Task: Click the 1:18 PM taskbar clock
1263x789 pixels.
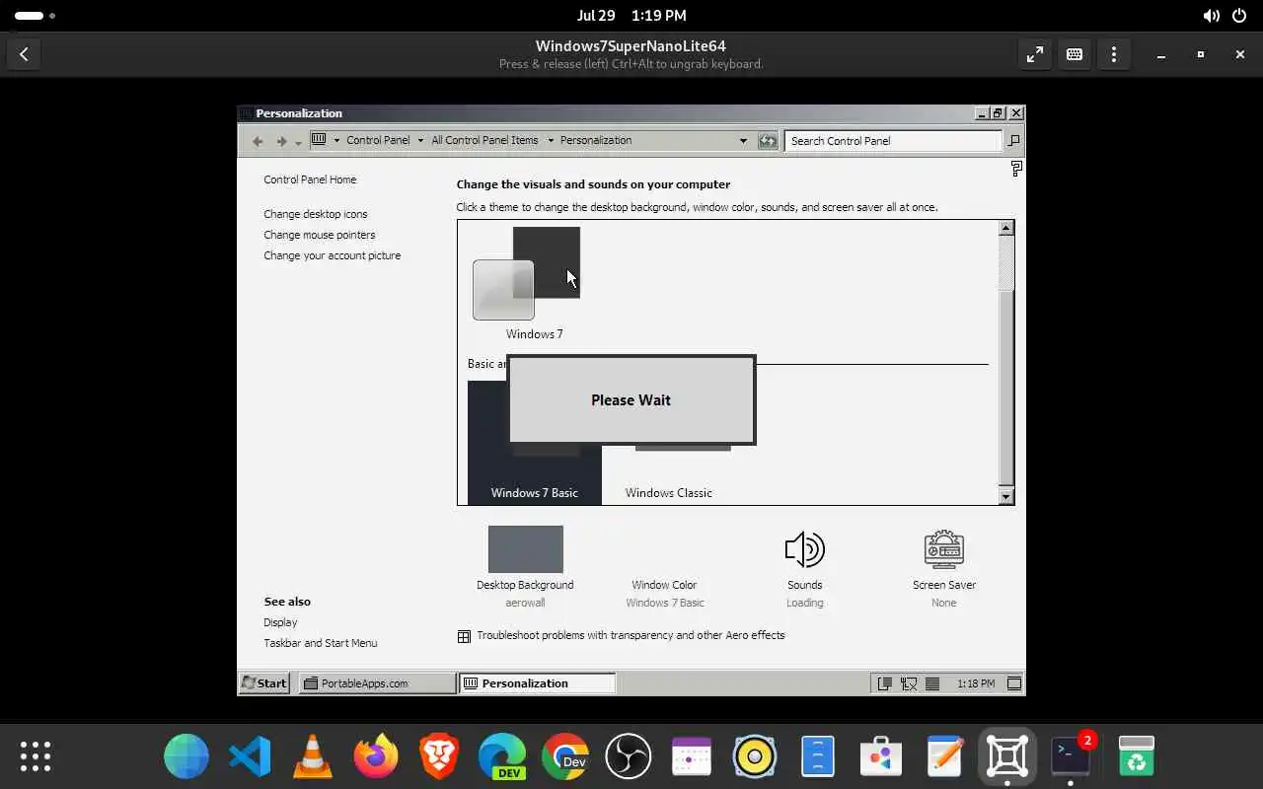Action: pos(976,683)
